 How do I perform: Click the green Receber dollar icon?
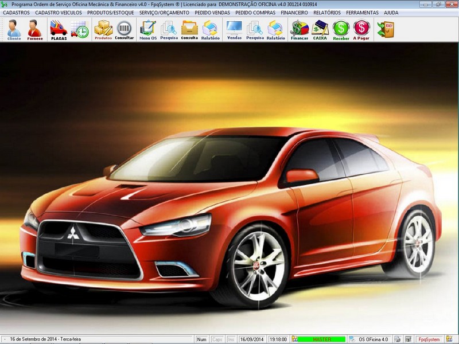[x=341, y=30]
